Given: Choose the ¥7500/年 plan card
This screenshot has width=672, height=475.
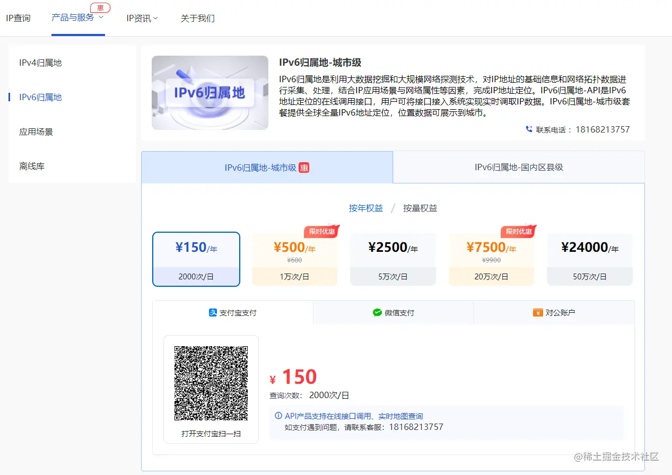Looking at the screenshot, I should [491, 259].
